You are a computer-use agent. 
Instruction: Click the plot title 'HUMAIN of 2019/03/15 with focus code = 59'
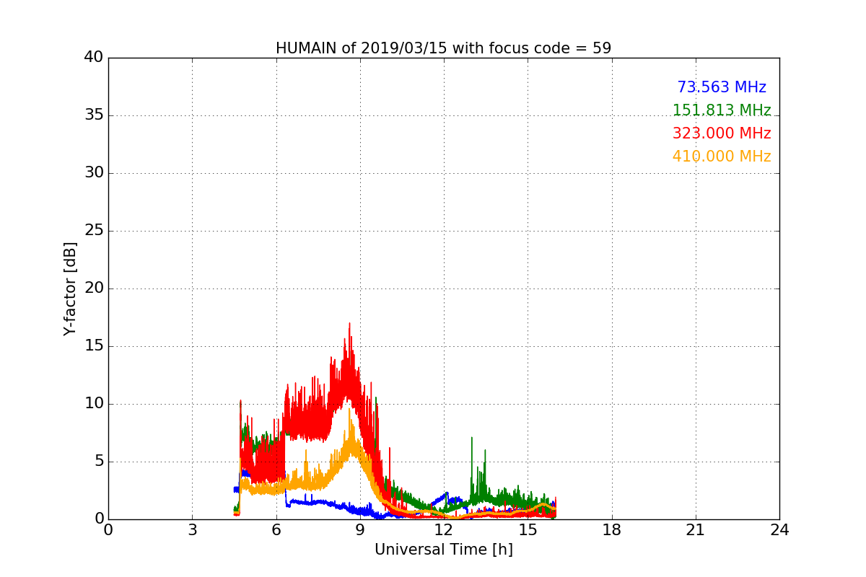point(443,48)
